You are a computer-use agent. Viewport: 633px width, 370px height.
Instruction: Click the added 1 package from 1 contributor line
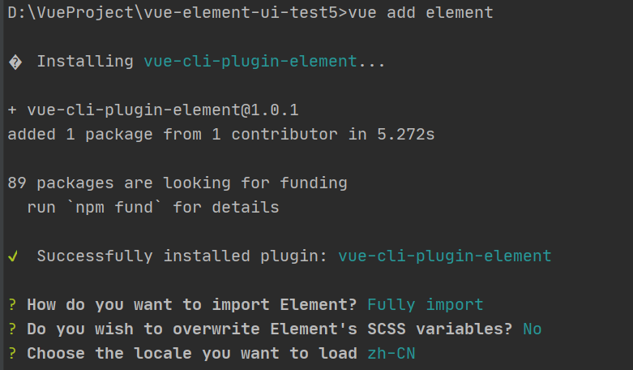click(x=221, y=135)
